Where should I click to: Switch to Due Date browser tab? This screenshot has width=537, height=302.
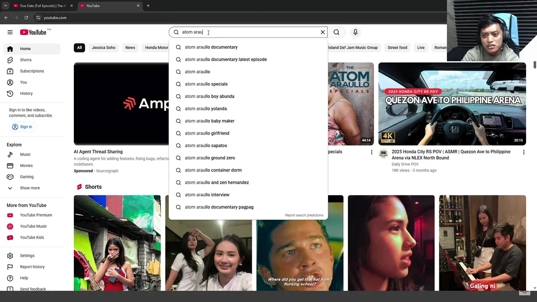click(43, 6)
